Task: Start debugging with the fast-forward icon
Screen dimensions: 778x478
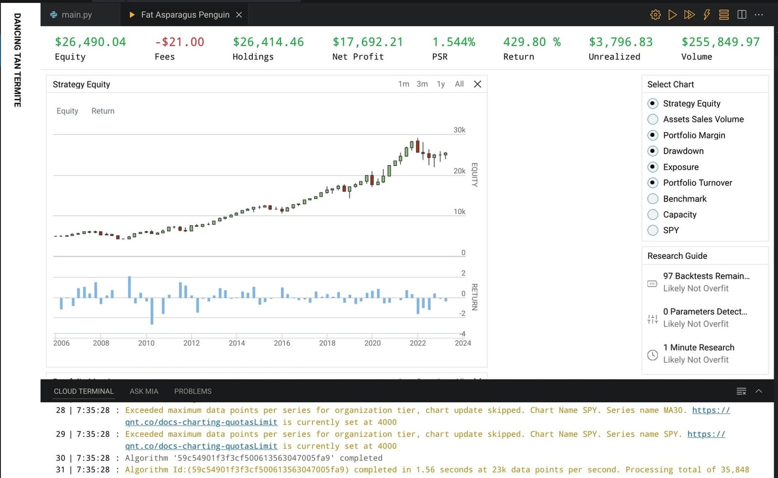Action: (x=690, y=15)
